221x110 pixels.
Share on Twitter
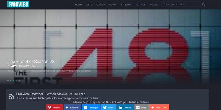109,108
